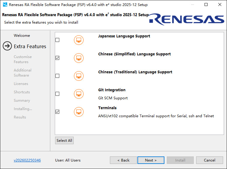Click the User: All Users label
The height and width of the screenshot is (169, 227).
(x=68, y=160)
